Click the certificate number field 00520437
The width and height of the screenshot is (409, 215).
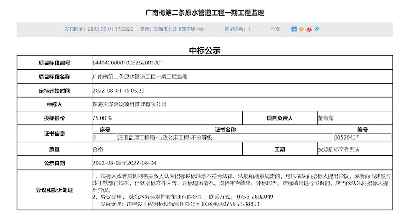point(362,137)
